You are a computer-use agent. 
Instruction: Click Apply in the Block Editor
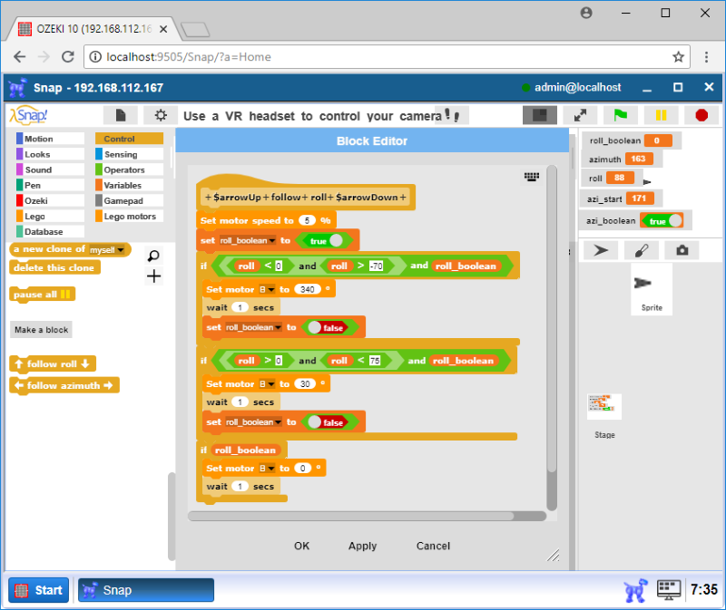point(362,546)
